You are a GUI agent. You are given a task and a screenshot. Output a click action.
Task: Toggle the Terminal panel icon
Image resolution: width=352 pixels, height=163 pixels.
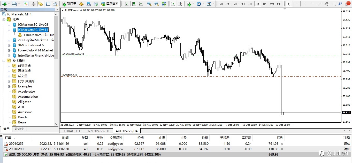click(x=48, y=4)
